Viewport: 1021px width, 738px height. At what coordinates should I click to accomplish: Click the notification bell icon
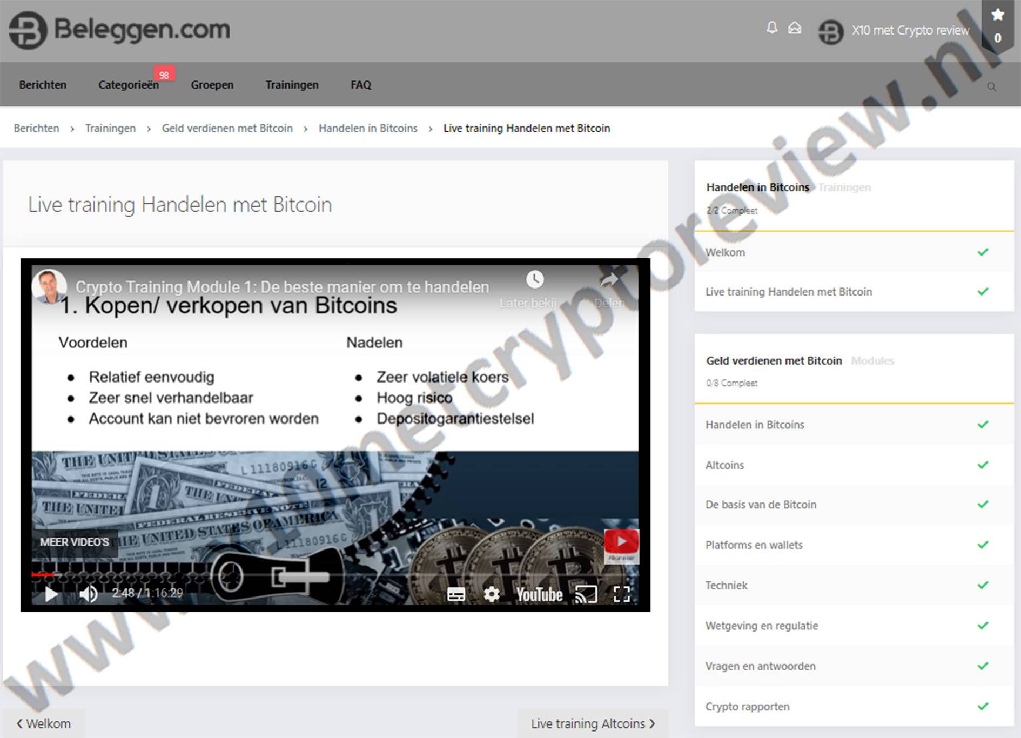772,28
